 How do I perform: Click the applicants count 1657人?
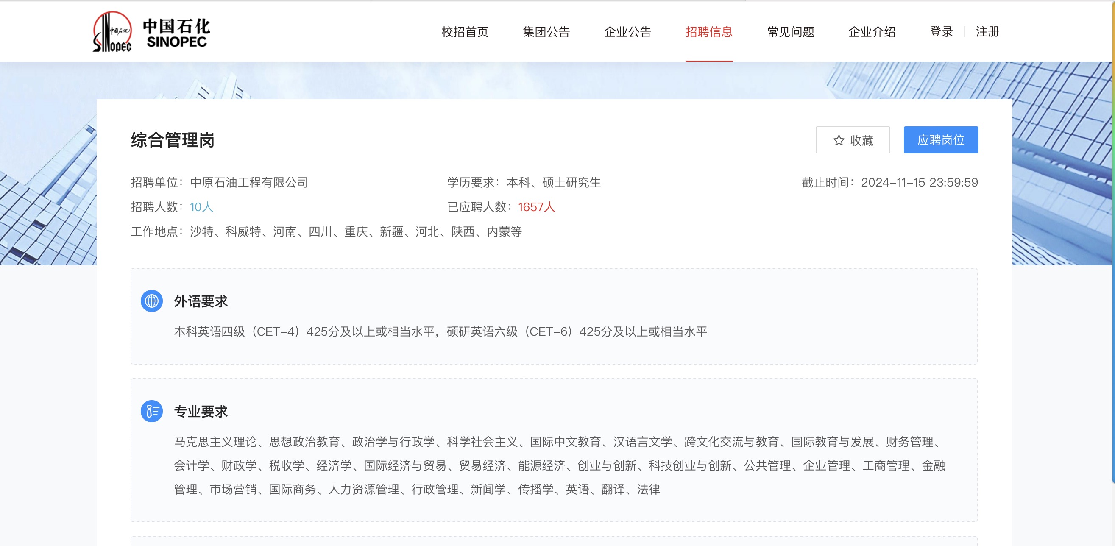[x=536, y=207]
